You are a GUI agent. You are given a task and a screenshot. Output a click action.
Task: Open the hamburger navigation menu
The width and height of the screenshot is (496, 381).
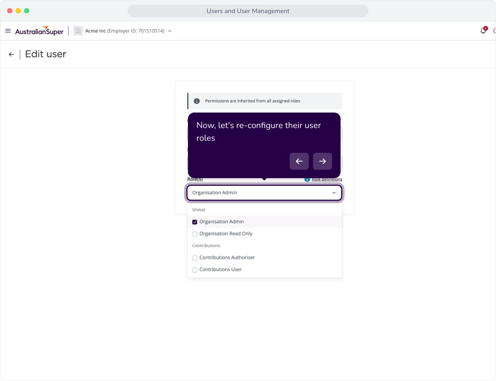pos(8,31)
